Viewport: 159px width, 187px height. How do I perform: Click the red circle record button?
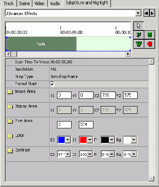[150, 44]
